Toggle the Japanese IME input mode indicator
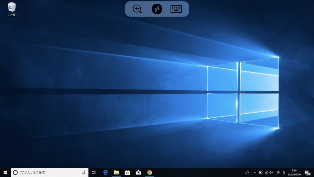Screen dimensions: 314x177 (x=284, y=173)
